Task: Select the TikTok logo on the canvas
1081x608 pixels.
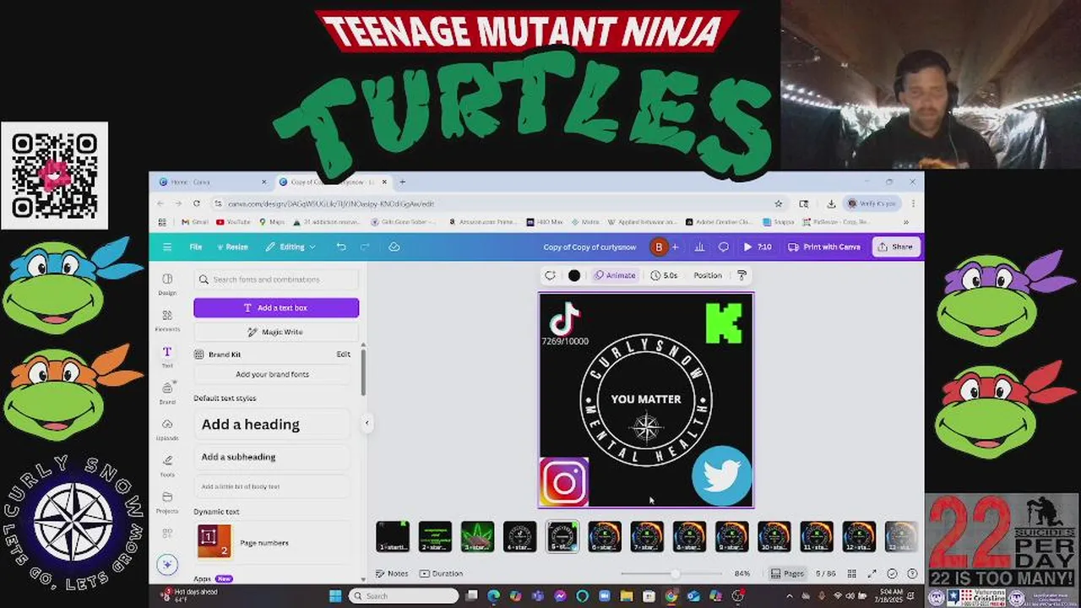Action: [x=564, y=319]
